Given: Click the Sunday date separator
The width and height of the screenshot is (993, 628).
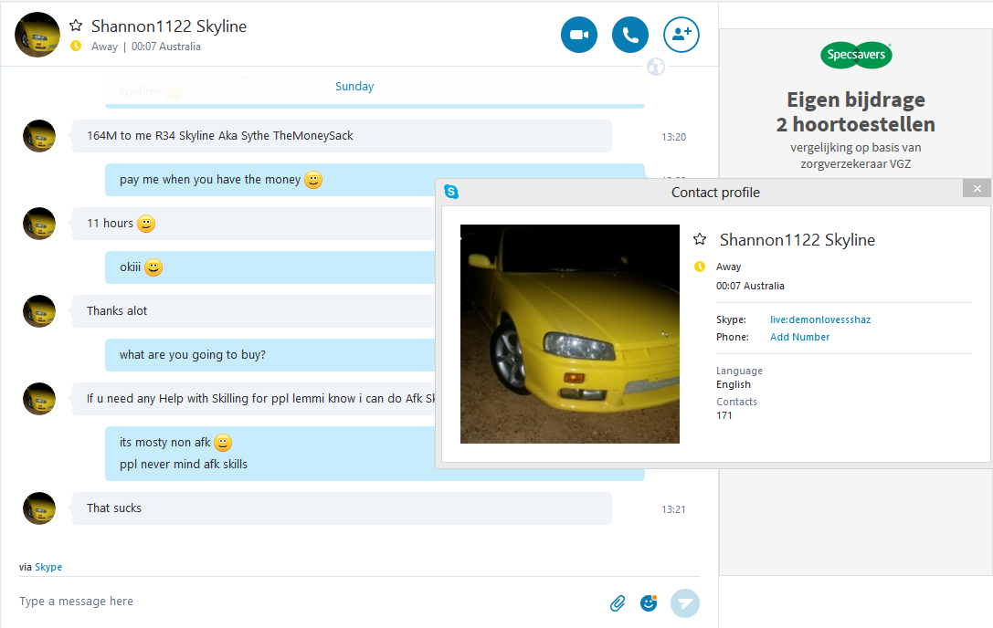Looking at the screenshot, I should (x=354, y=86).
